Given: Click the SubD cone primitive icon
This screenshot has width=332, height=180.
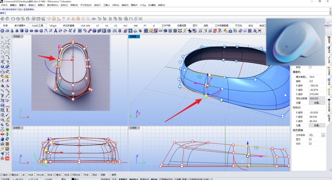Looking at the screenshot, I should [12, 31].
